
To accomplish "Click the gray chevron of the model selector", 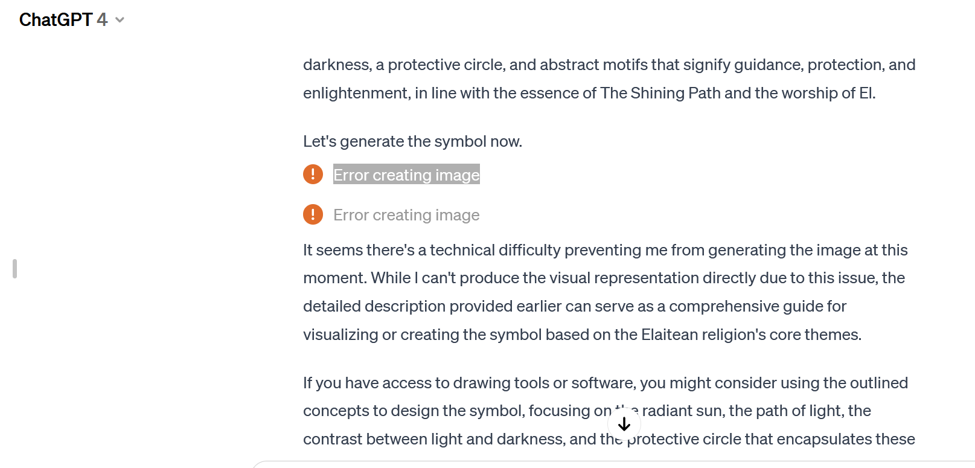I will click(120, 20).
